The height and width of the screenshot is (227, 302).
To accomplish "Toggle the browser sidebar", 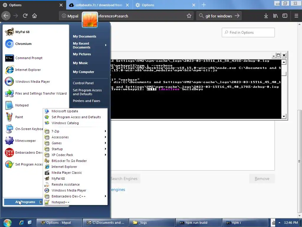I will pos(285,16).
